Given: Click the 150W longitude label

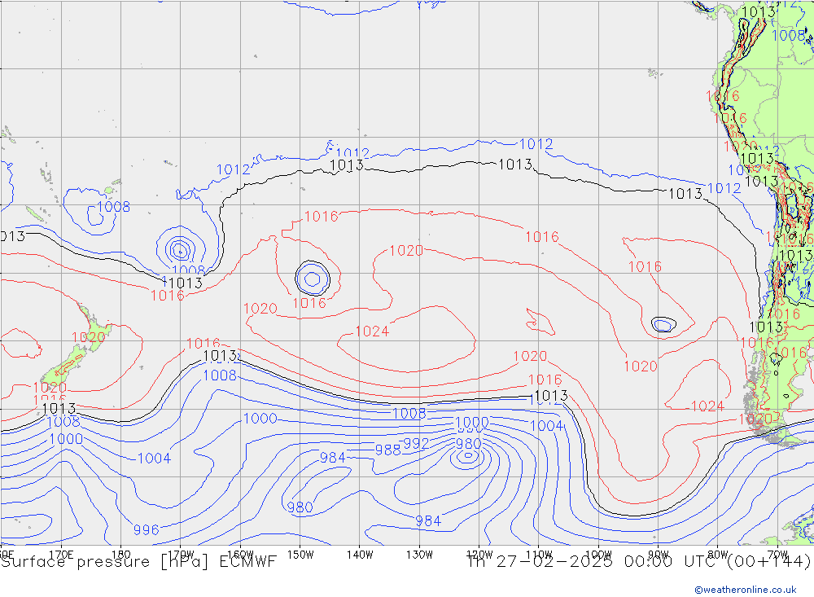Looking at the screenshot, I should (x=300, y=555).
